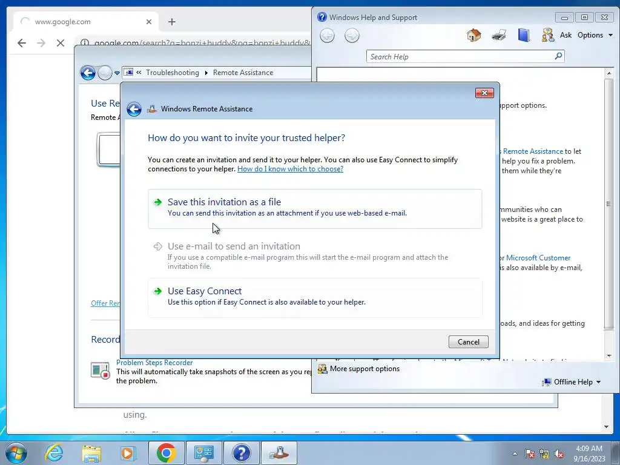
Task: Select Use Easy Connect option
Action: pos(315,297)
